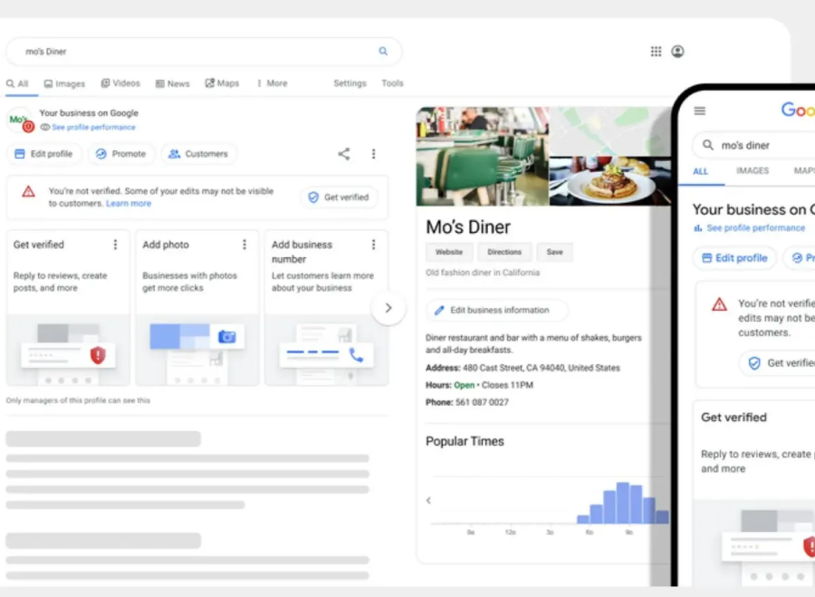815x597 pixels.
Task: Open See profile performance on the phone
Action: pos(755,227)
